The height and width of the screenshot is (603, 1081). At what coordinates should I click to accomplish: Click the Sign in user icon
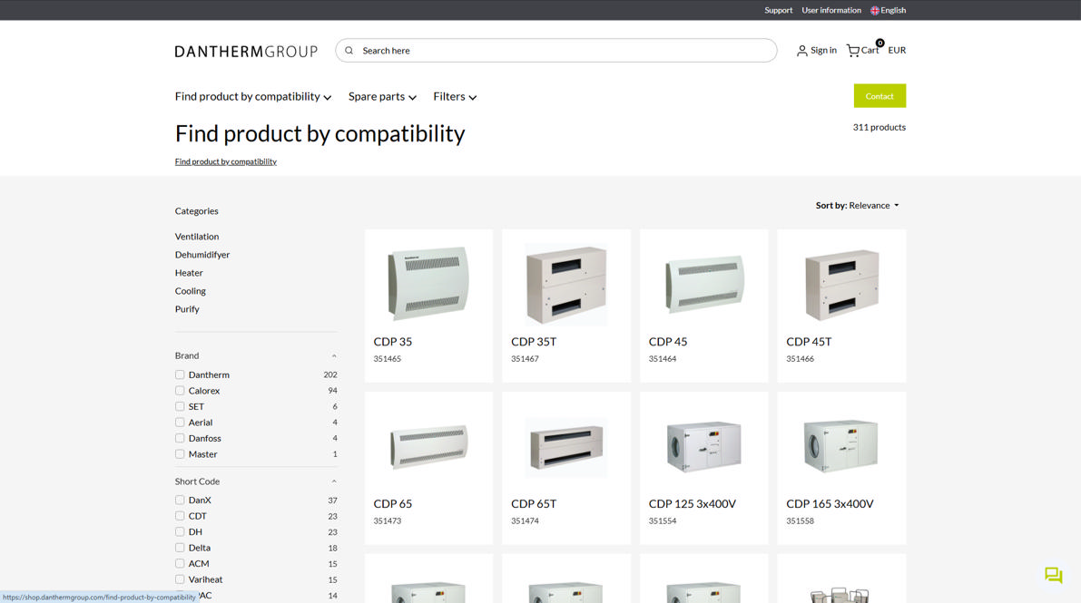801,51
